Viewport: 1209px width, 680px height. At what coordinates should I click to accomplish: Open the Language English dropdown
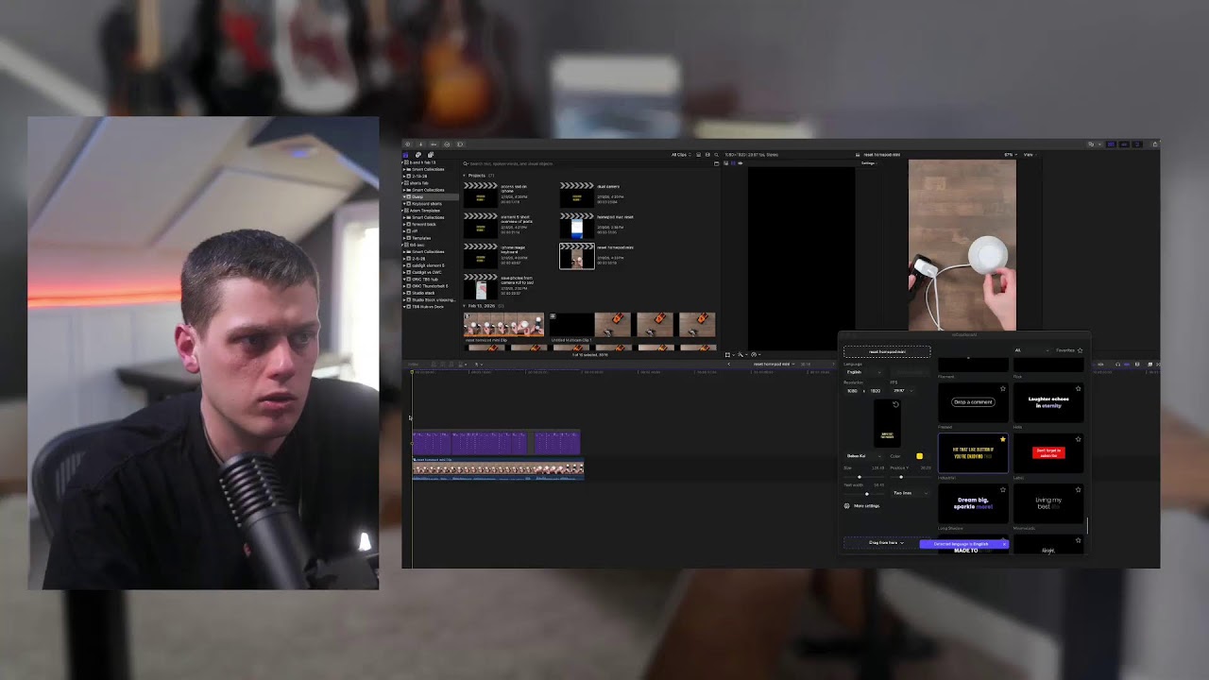tap(862, 372)
